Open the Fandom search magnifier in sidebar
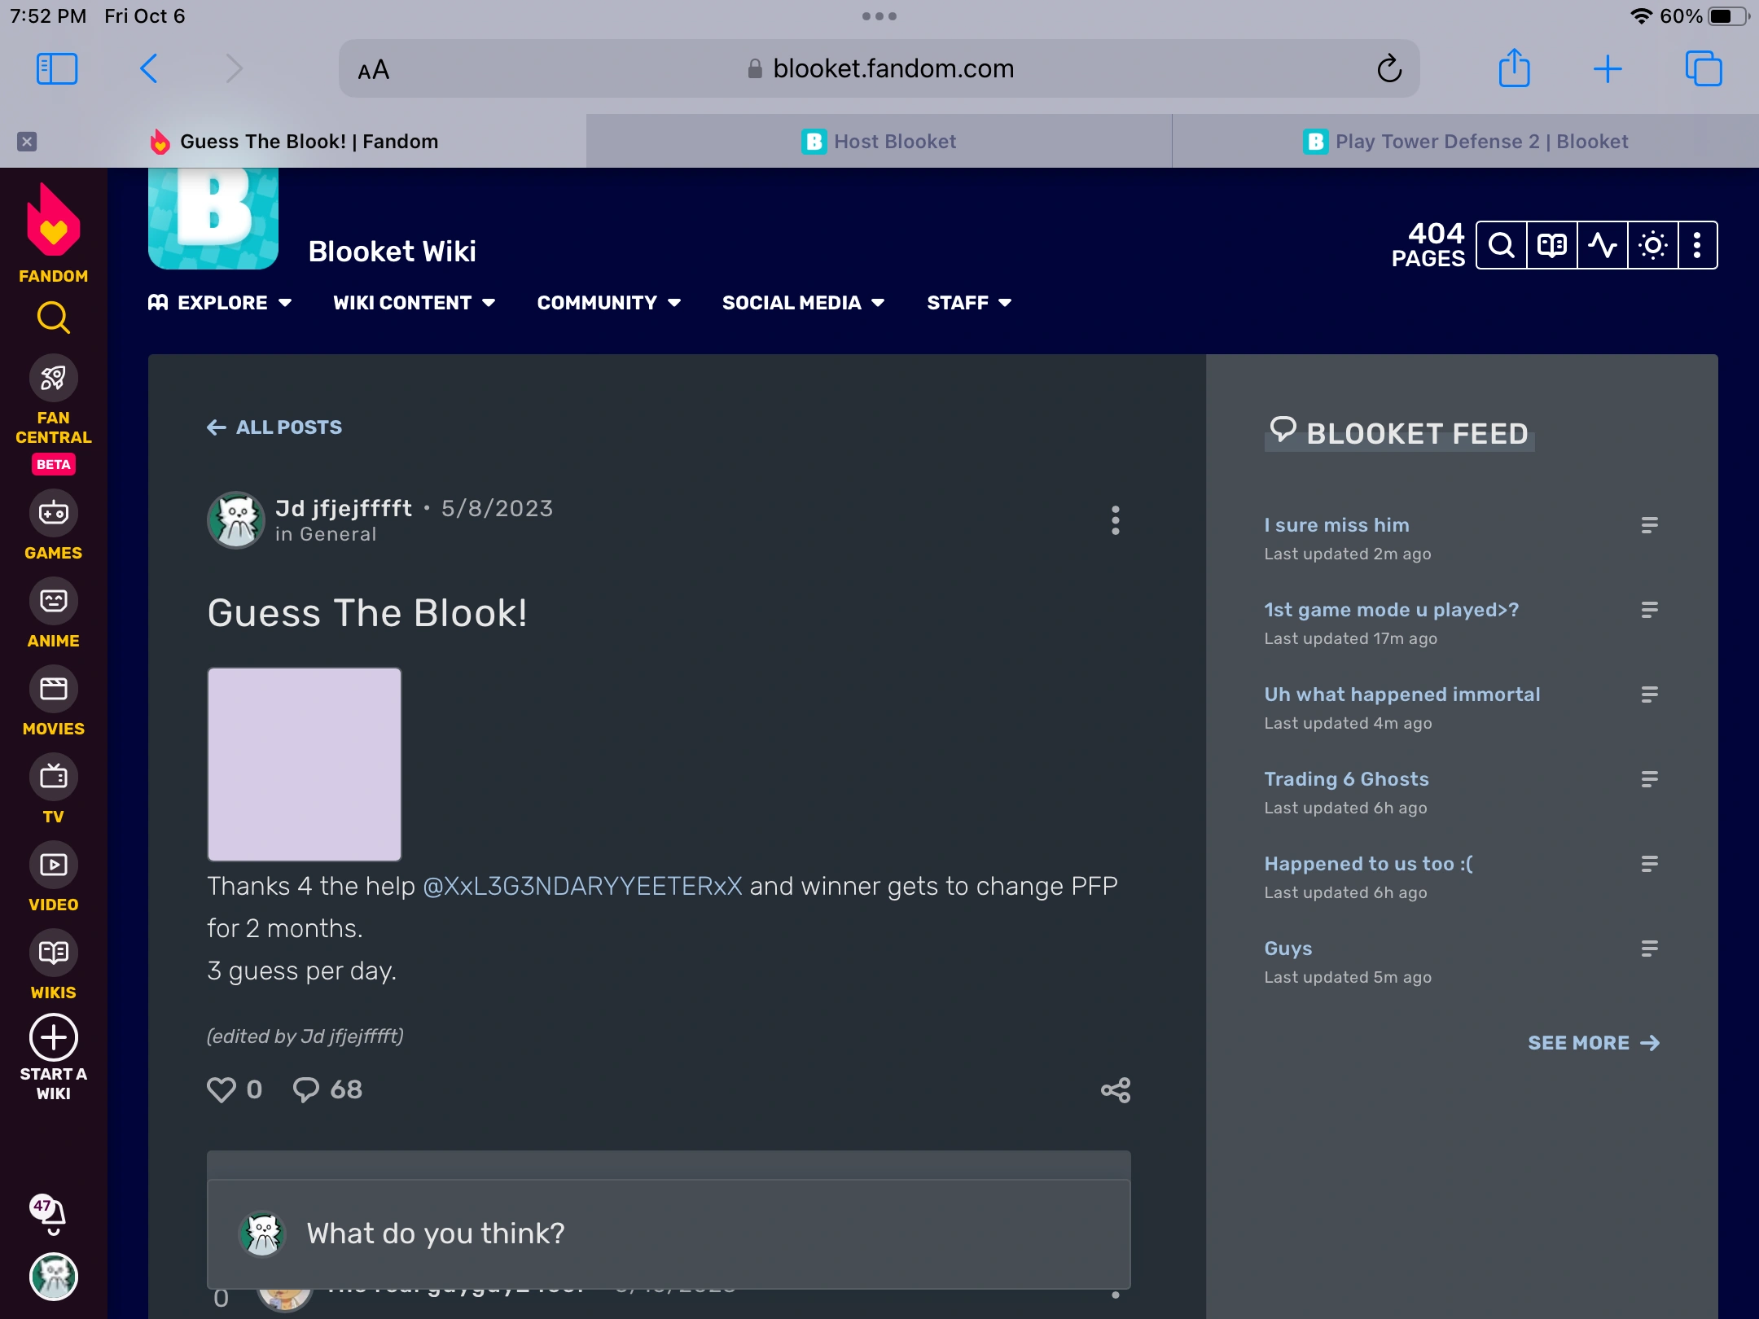This screenshot has height=1319, width=1759. (53, 318)
